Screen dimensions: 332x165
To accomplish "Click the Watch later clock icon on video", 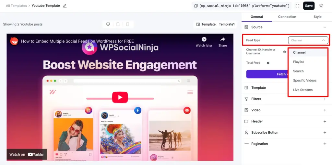I will point(204,39).
